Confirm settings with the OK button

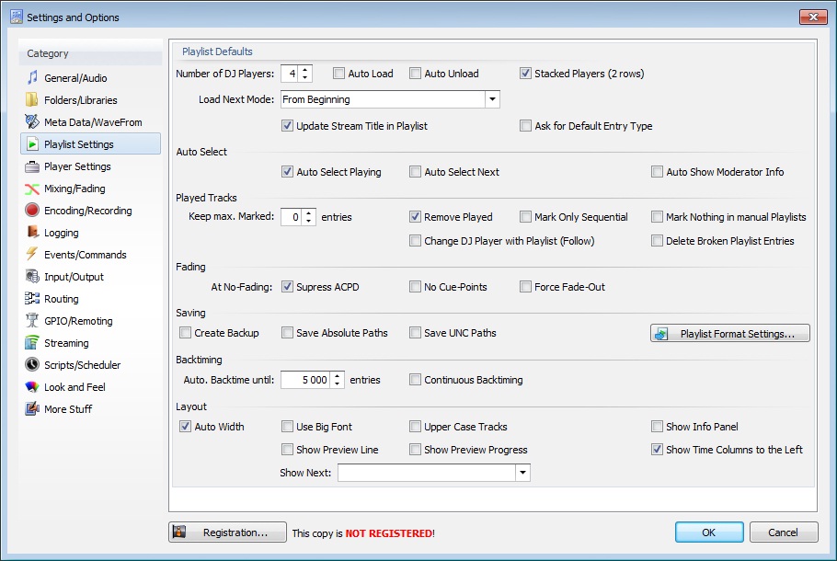tap(708, 532)
